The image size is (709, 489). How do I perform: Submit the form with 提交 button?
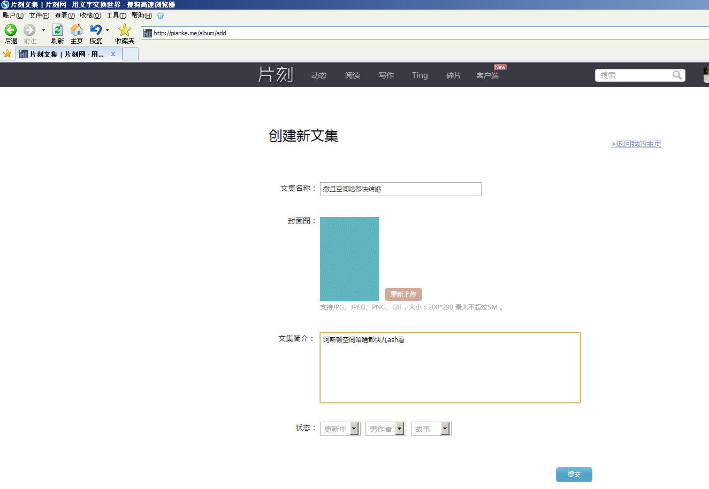pyautogui.click(x=574, y=475)
